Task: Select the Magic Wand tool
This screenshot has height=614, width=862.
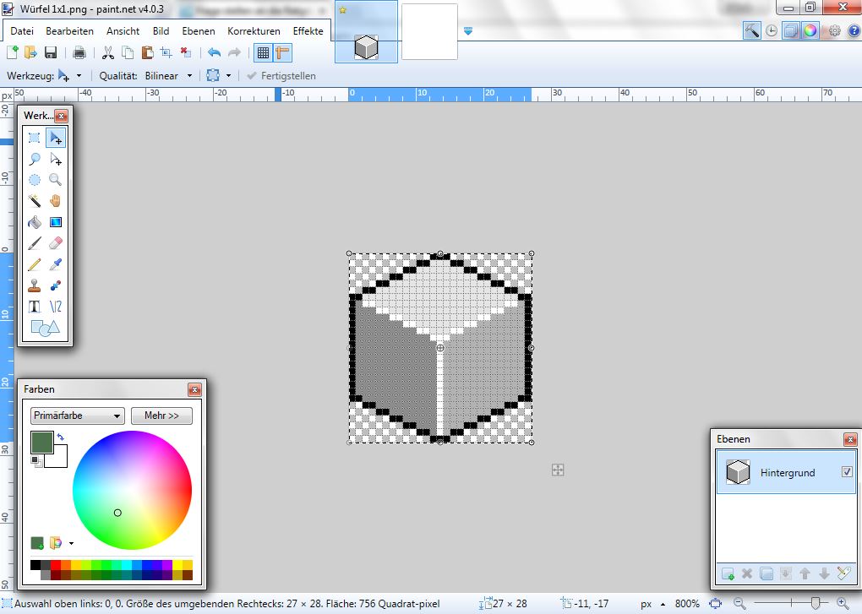Action: click(34, 201)
